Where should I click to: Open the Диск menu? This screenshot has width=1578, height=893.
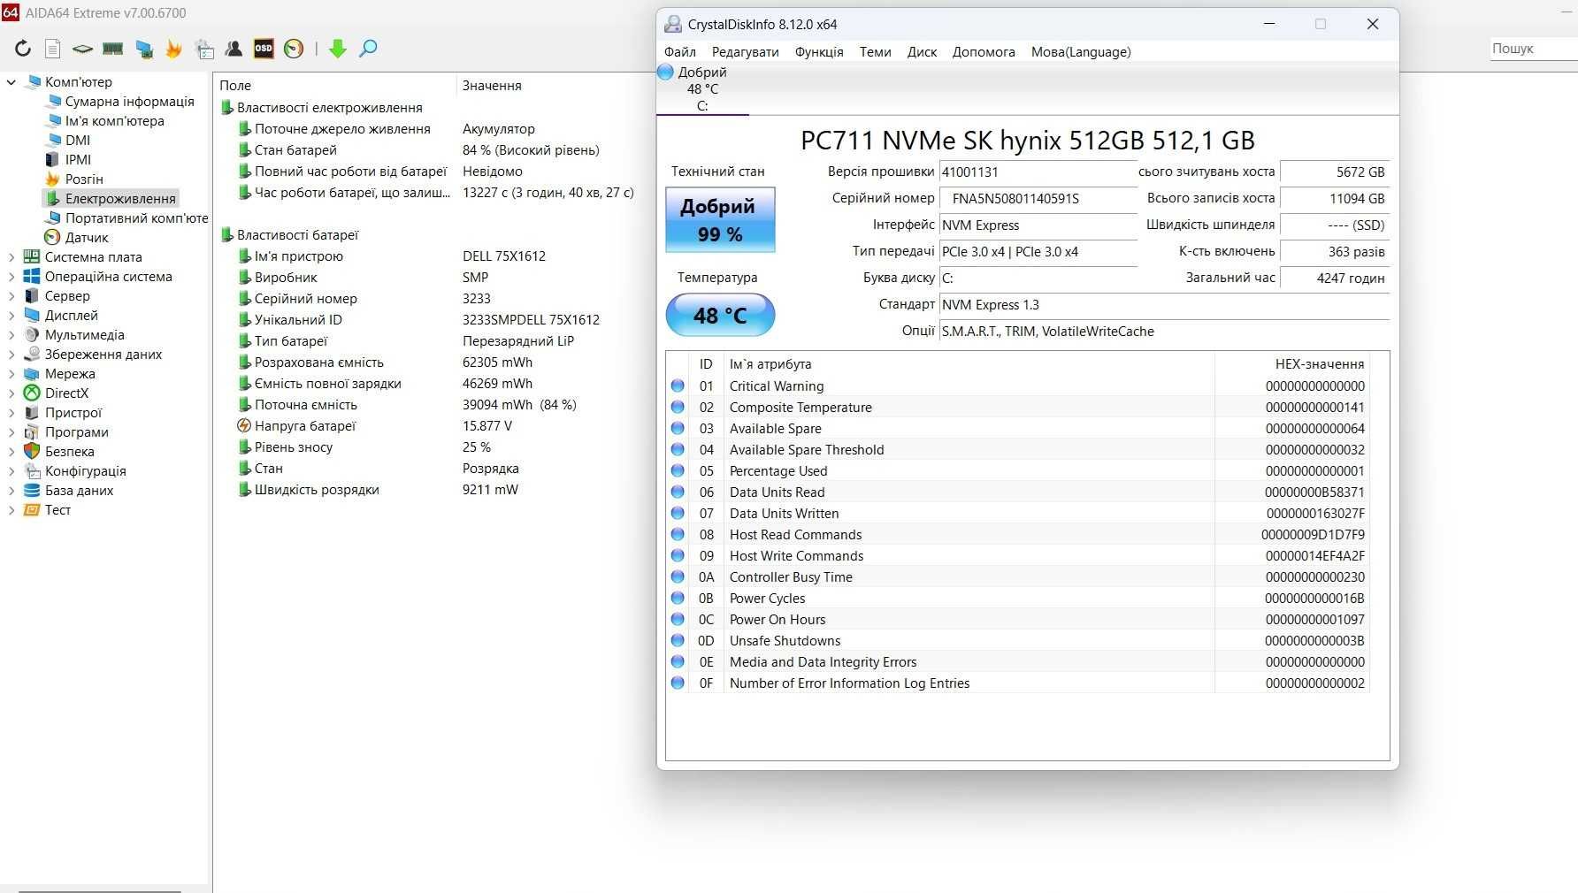923,52
